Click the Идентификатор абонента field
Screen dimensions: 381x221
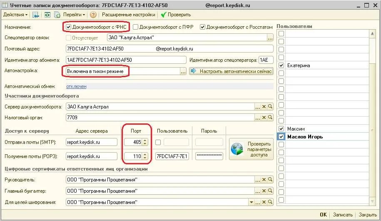click(x=126, y=60)
